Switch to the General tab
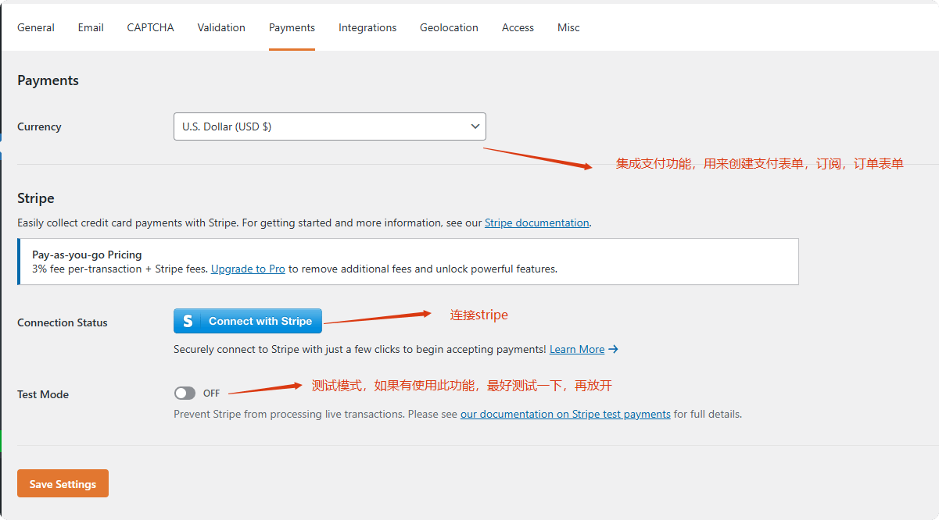Screen dimensions: 939x520 click(36, 27)
